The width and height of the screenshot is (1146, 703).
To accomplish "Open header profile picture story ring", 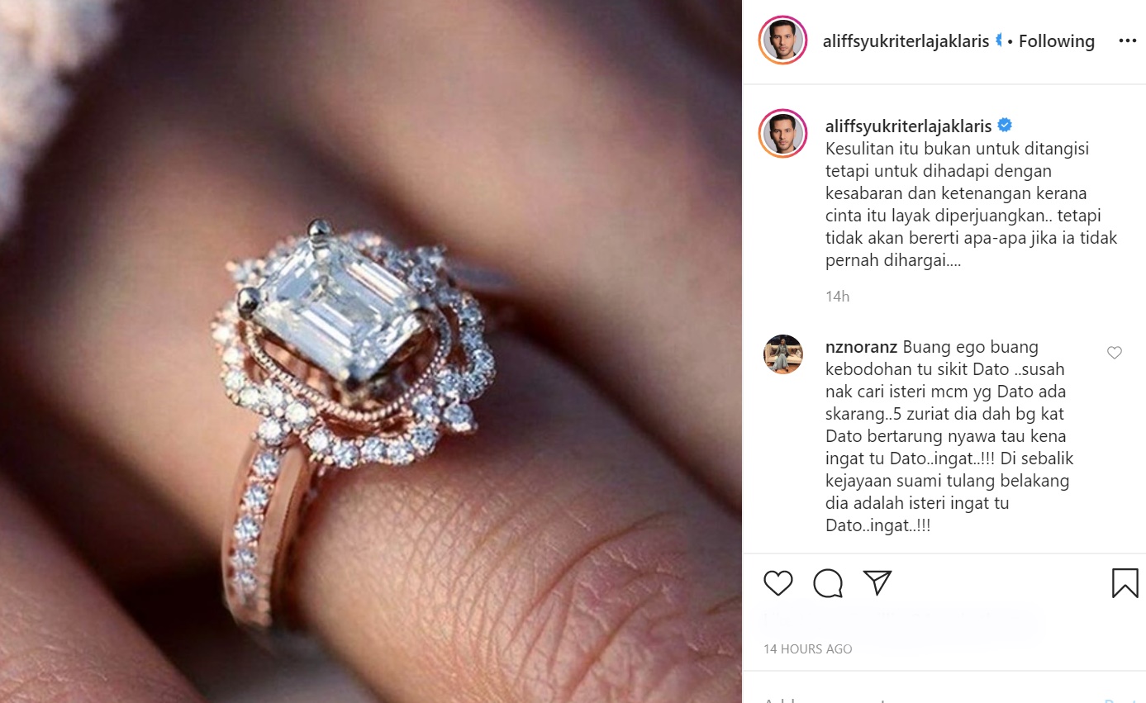I will click(782, 40).
